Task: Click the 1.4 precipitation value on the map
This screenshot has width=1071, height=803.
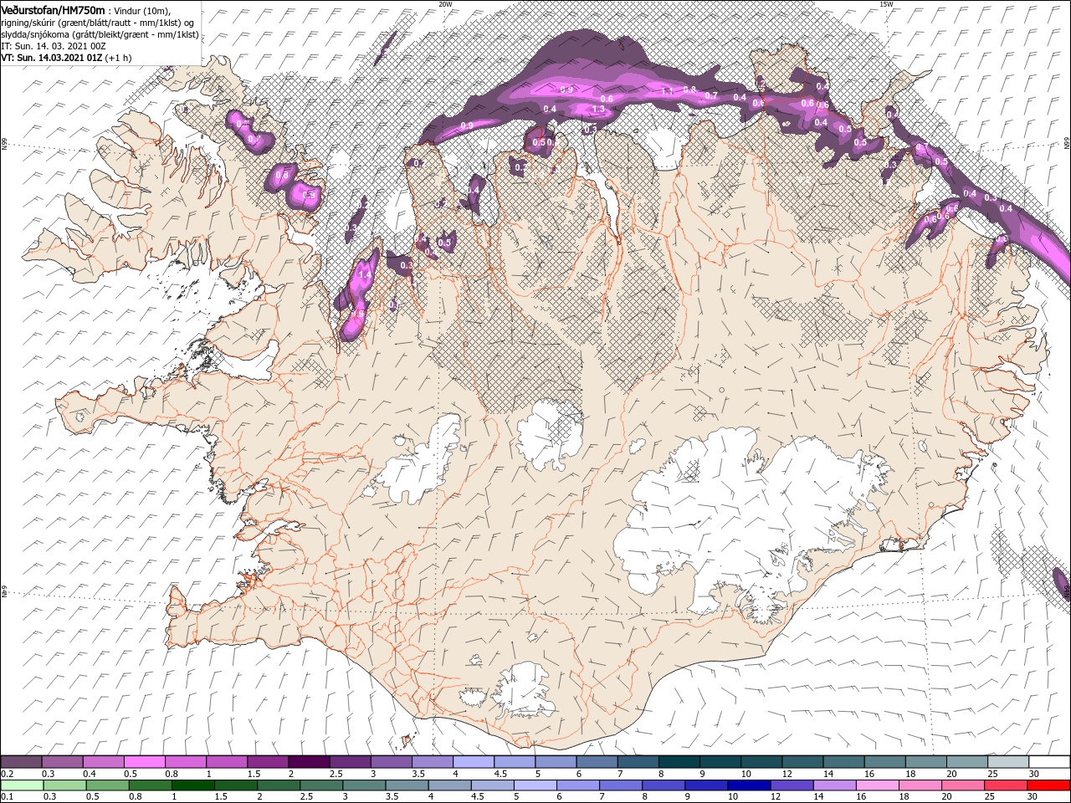Action: [364, 274]
